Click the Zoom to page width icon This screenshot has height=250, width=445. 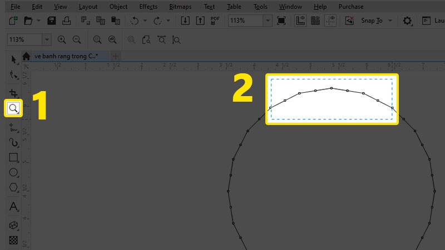click(x=161, y=40)
